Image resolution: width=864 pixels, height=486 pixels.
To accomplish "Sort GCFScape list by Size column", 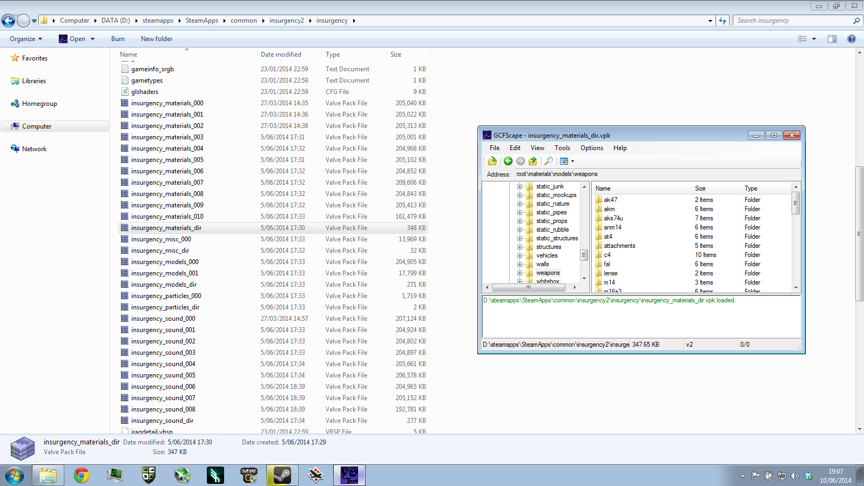I will pyautogui.click(x=716, y=188).
